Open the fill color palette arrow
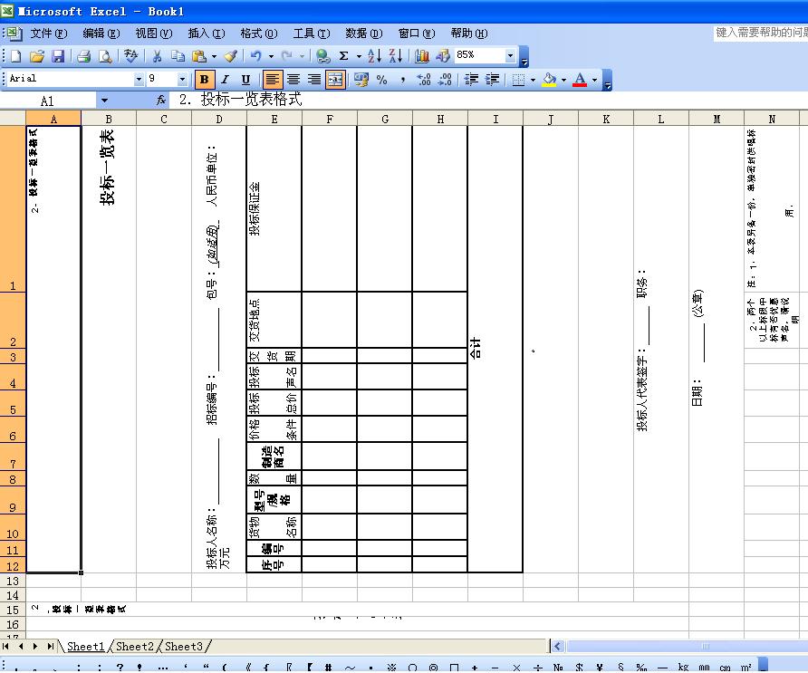Viewport: 808px width, 673px height. click(x=563, y=81)
